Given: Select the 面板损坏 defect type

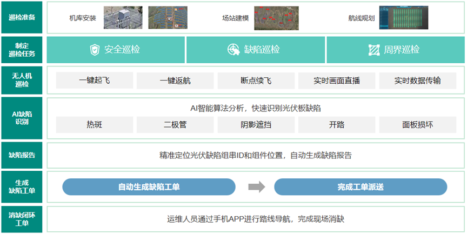Looking at the screenshot, I should 417,125.
